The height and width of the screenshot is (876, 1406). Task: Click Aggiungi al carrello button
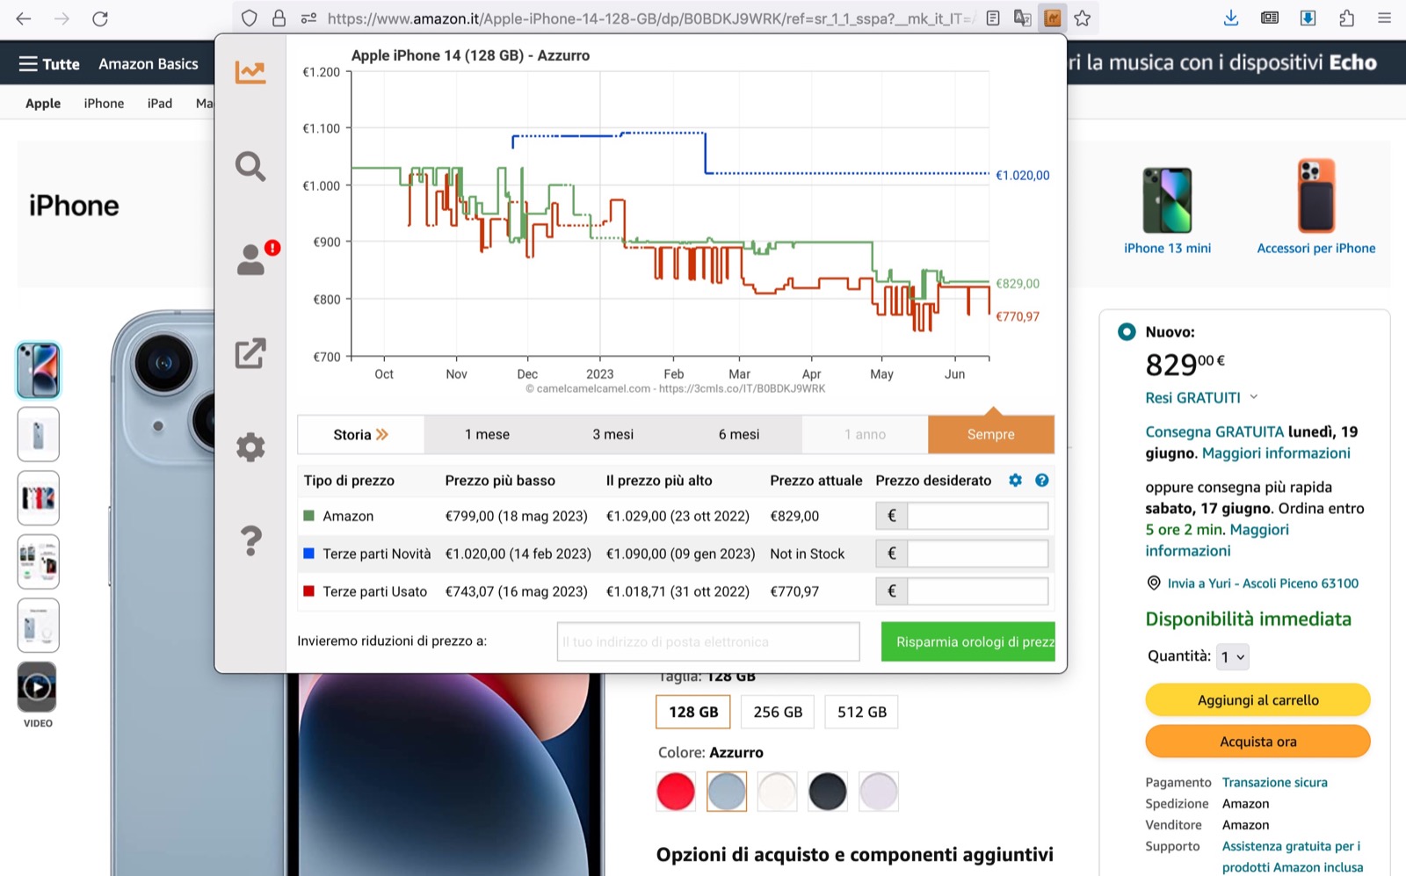pos(1257,700)
